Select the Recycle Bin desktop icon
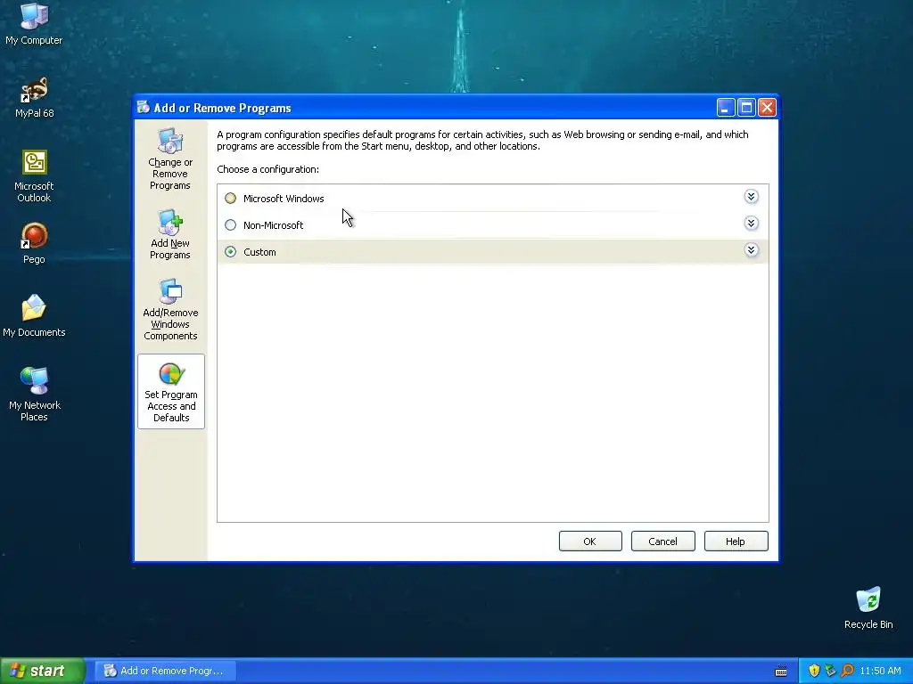Screen dimensions: 913x684 pyautogui.click(x=868, y=608)
